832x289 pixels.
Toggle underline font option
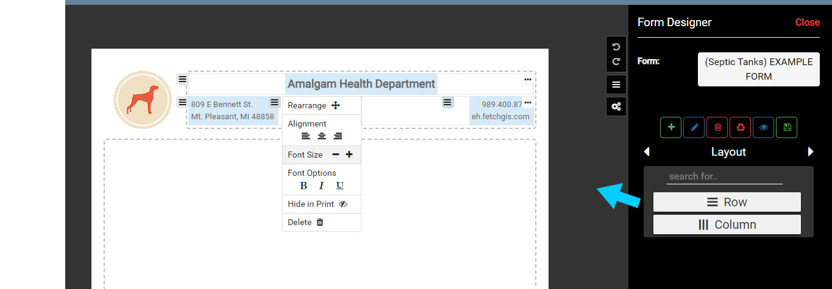[340, 186]
